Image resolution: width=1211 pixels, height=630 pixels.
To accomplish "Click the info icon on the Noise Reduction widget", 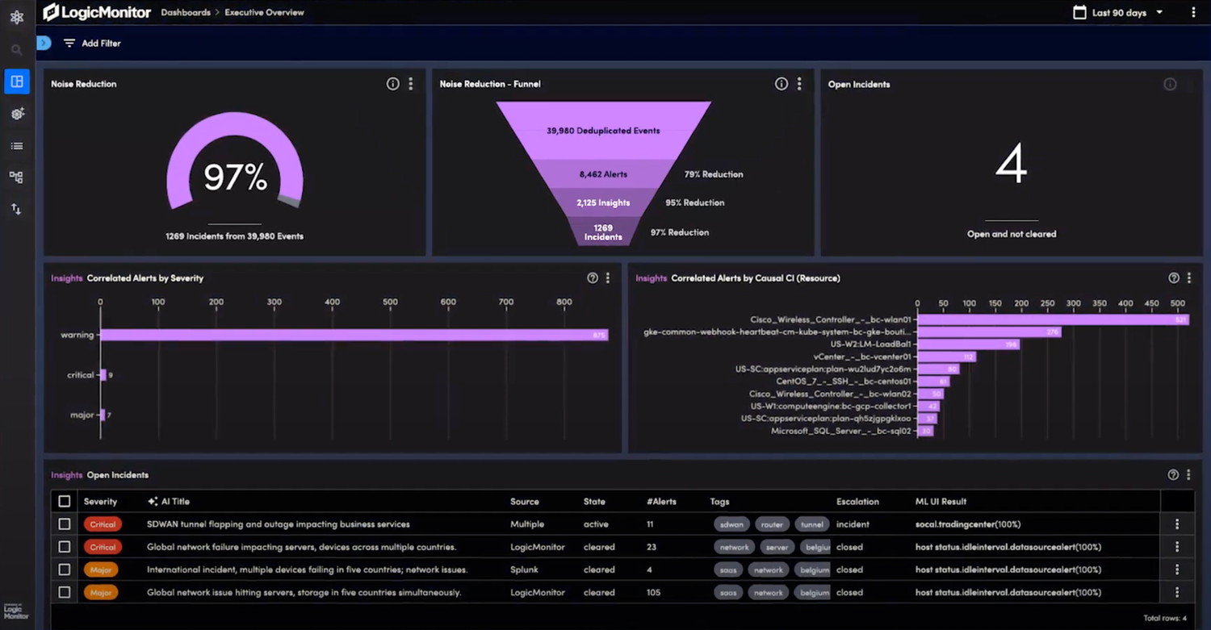I will [392, 83].
